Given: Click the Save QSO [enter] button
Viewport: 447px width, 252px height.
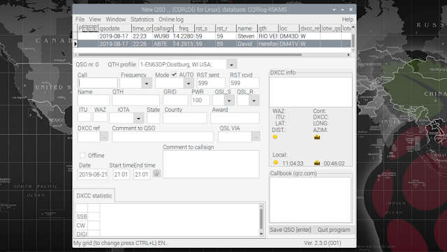Looking at the screenshot, I should click(x=291, y=230).
